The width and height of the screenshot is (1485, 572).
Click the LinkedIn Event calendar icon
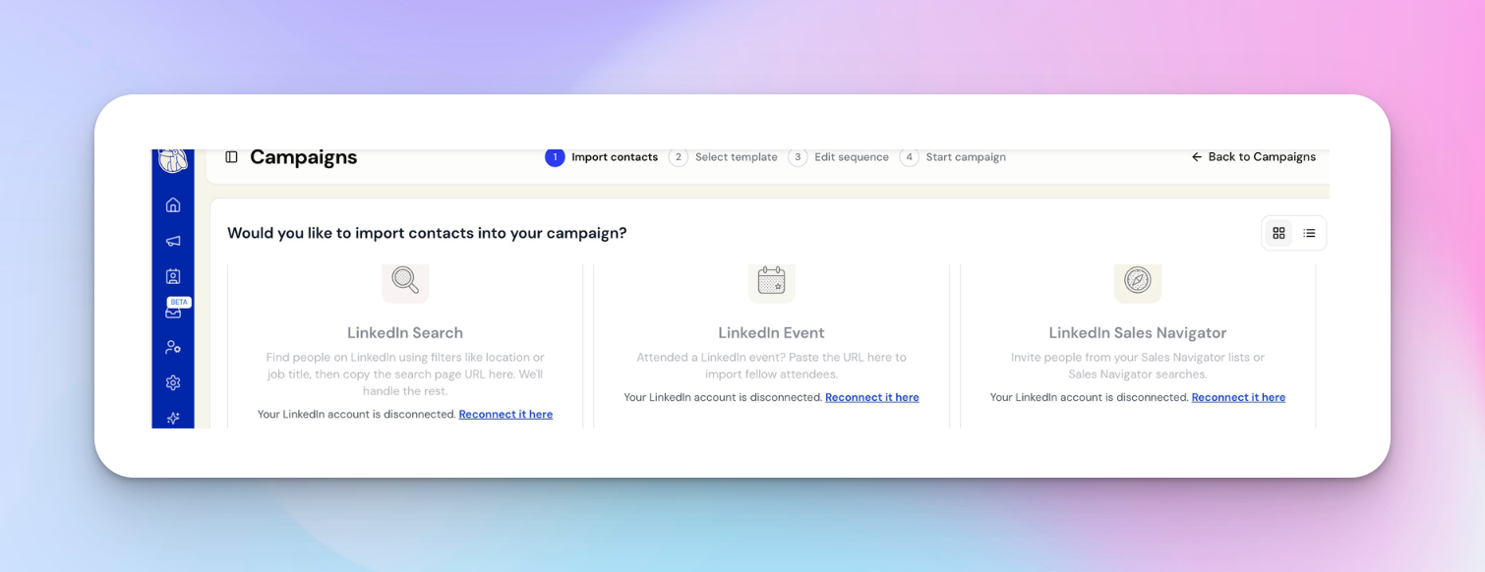(x=771, y=282)
